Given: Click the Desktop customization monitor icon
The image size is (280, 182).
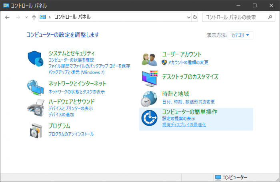Looking at the screenshot, I should [x=150, y=78].
